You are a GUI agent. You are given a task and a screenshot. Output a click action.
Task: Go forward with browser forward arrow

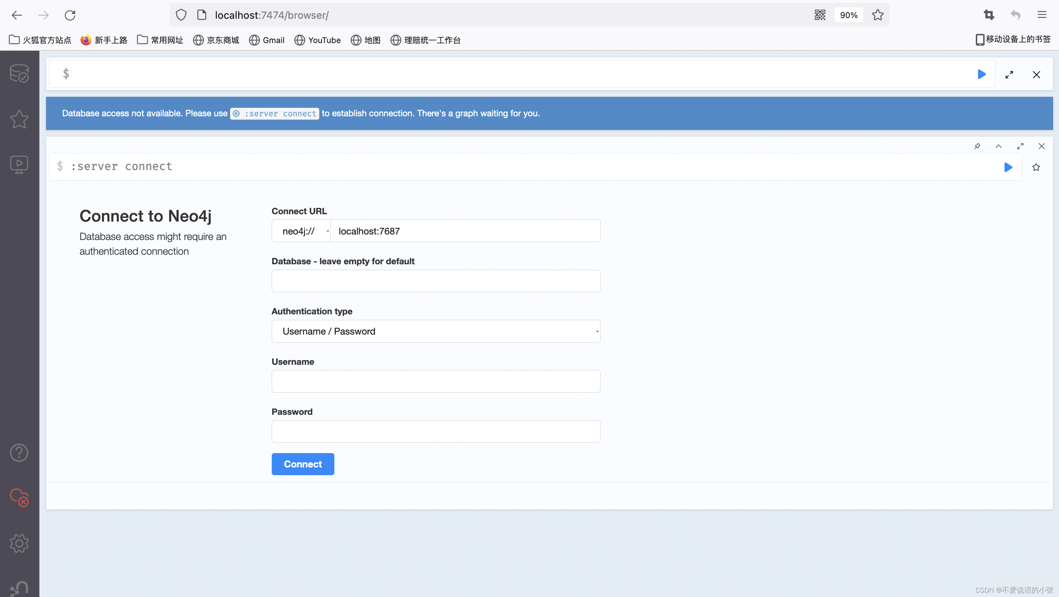pos(43,15)
